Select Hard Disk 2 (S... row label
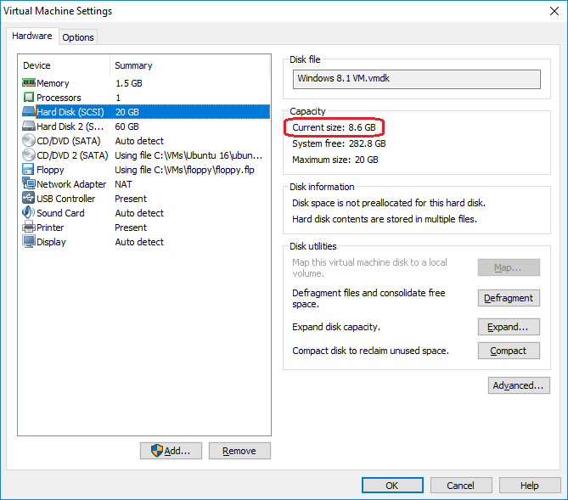Screen dimensions: 568x500 70,126
